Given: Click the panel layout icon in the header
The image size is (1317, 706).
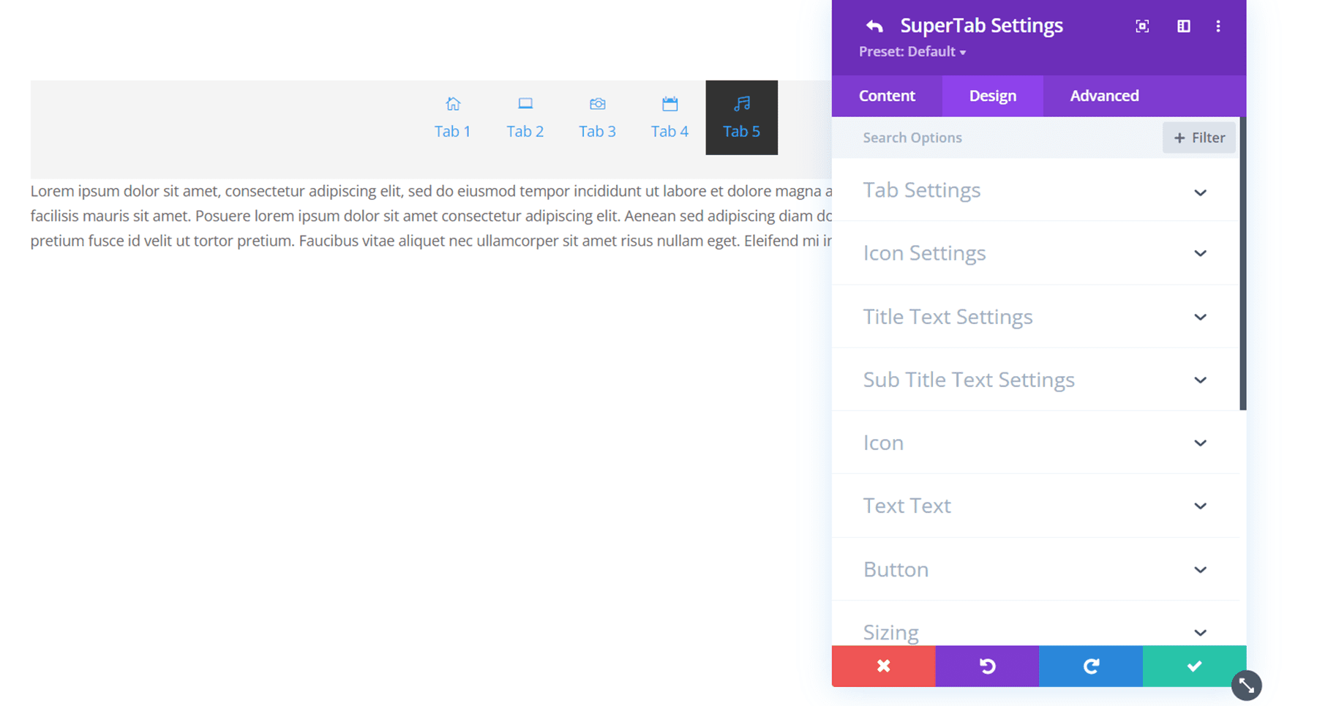Looking at the screenshot, I should click(1184, 26).
